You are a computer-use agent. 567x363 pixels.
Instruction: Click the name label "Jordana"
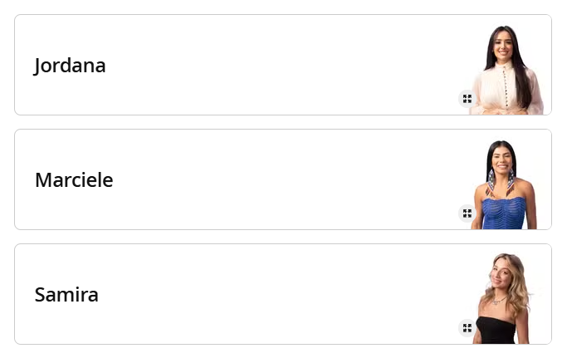point(71,66)
